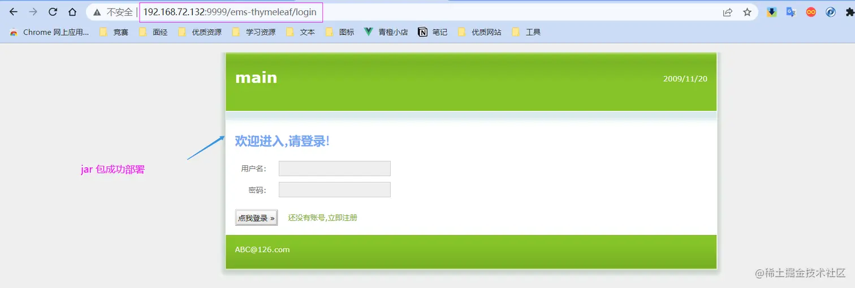
Task: Go back to the previous page
Action: 14,12
